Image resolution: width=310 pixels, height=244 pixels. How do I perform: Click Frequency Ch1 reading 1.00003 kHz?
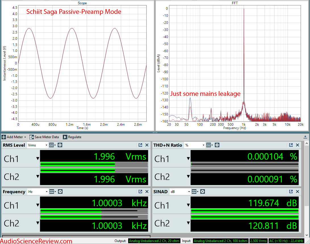pos(119,203)
